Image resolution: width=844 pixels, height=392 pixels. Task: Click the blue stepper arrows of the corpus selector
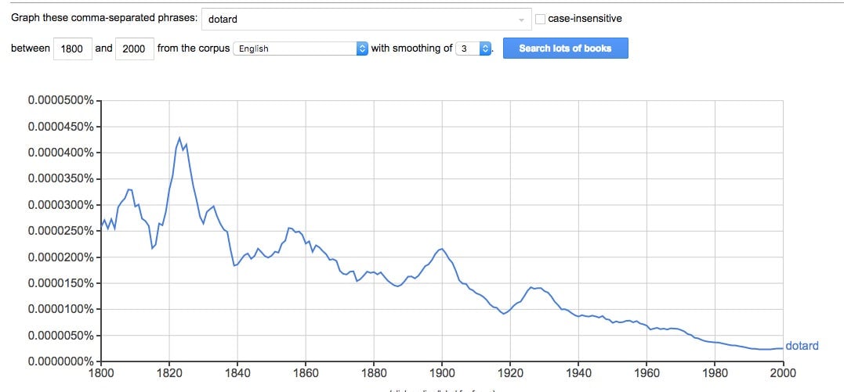362,49
